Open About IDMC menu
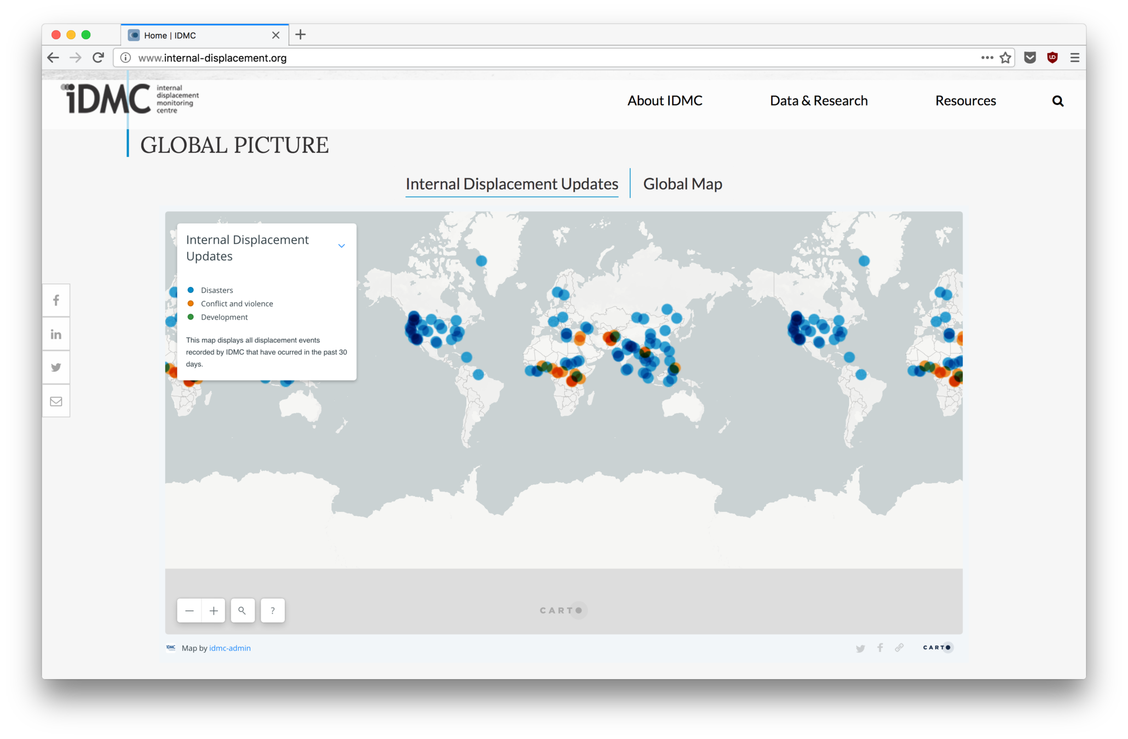 [664, 101]
